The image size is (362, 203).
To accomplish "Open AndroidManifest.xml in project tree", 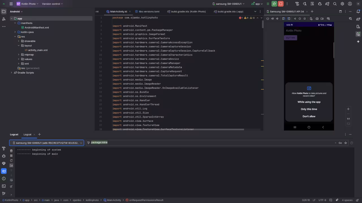I will coord(36,28).
